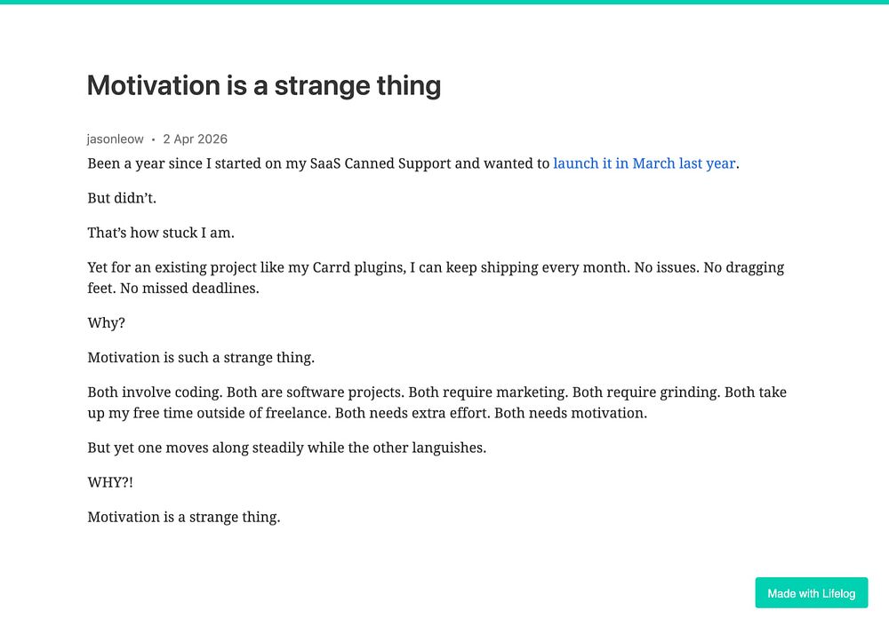Image resolution: width=889 pixels, height=626 pixels.
Task: Click the "But yet one moves along" sentence
Action: pyautogui.click(x=287, y=448)
